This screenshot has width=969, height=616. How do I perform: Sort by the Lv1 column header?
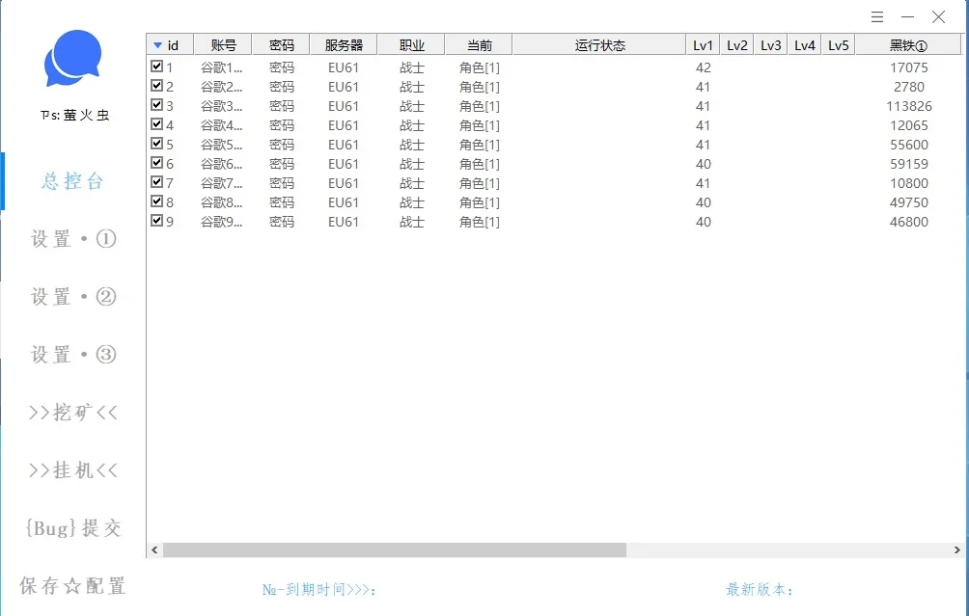703,45
